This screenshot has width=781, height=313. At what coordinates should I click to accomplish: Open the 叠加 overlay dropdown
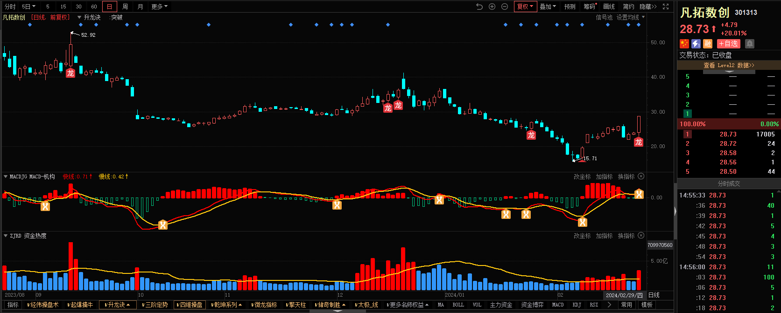pyautogui.click(x=548, y=7)
